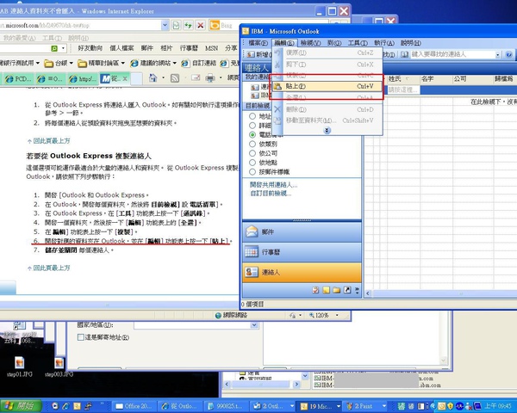Click the find contact input field
The height and width of the screenshot is (413, 517).
click(452, 54)
